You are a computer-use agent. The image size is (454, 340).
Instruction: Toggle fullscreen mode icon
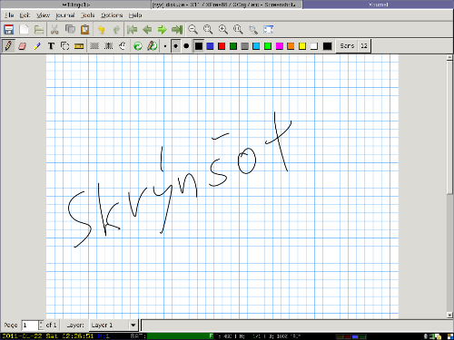pyautogui.click(x=269, y=29)
